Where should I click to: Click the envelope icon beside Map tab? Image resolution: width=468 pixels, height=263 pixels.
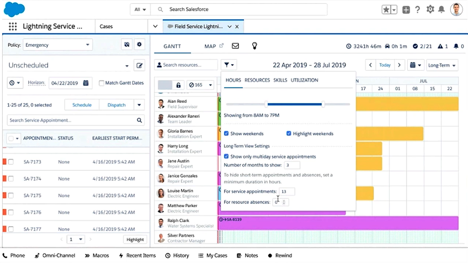(235, 46)
